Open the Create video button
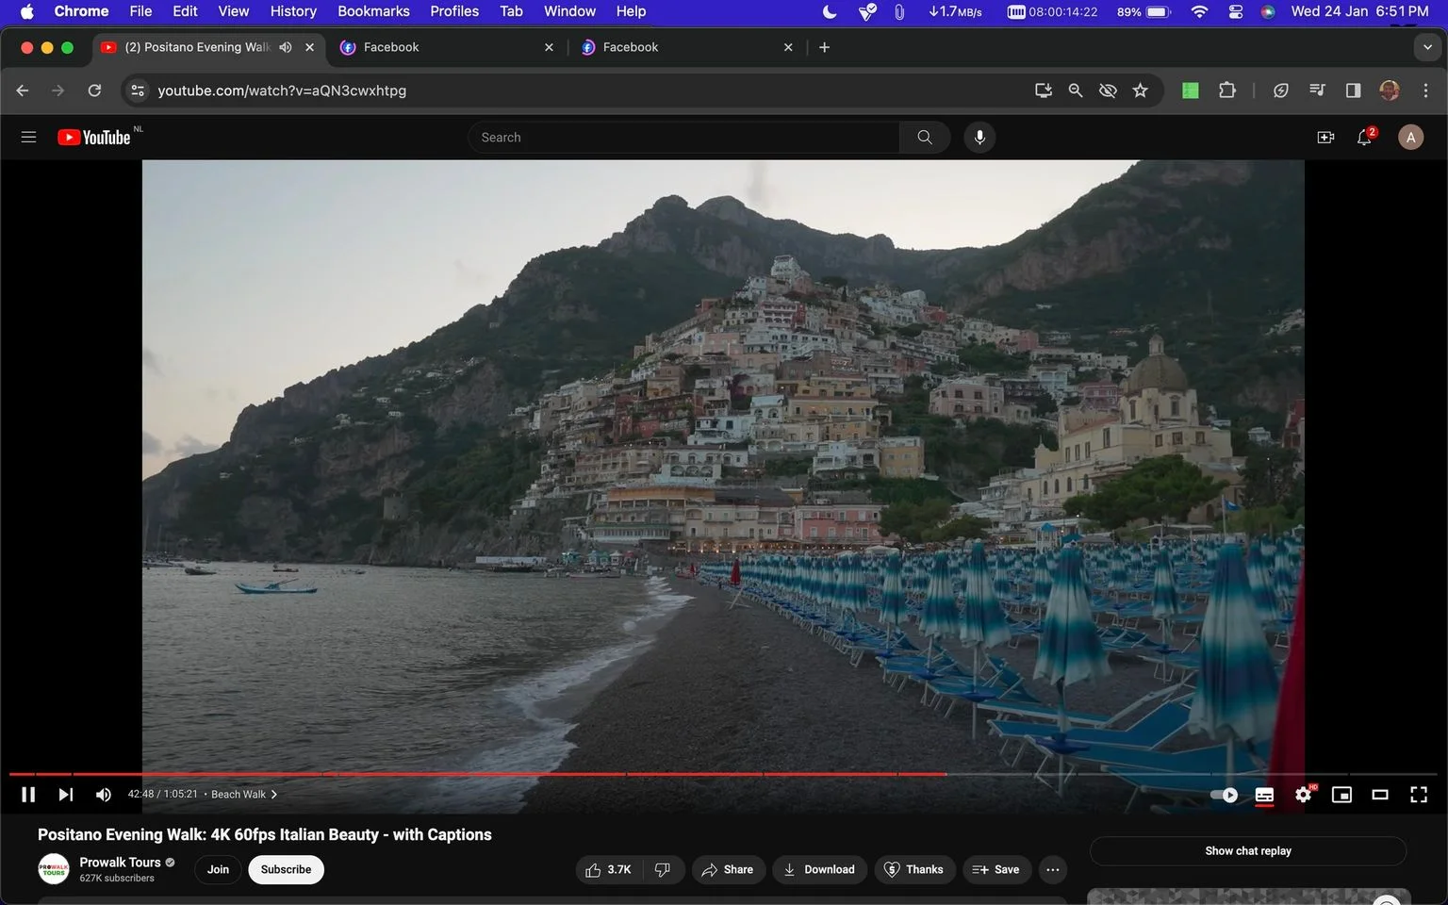 (1325, 138)
